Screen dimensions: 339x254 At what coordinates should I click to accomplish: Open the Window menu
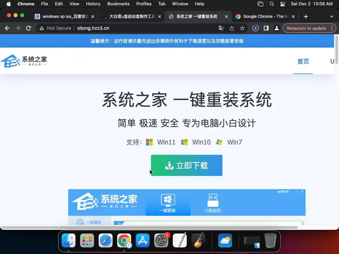tap(180, 4)
